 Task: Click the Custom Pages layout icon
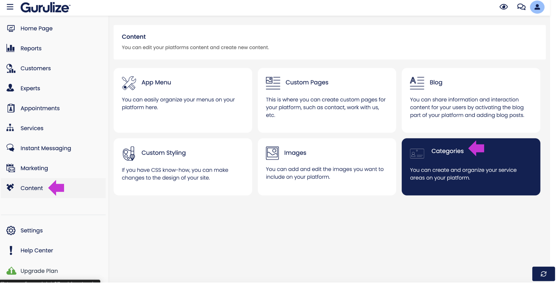point(273,83)
